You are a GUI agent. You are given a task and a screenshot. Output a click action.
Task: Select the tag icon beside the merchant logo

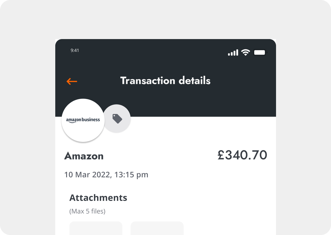117,118
